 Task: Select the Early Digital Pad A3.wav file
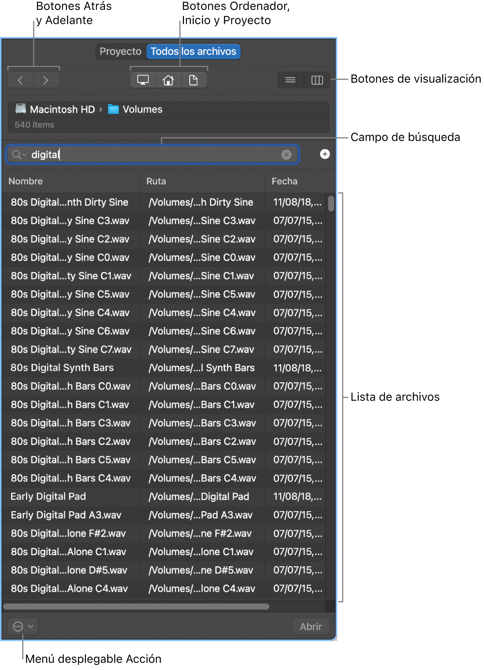click(x=66, y=515)
